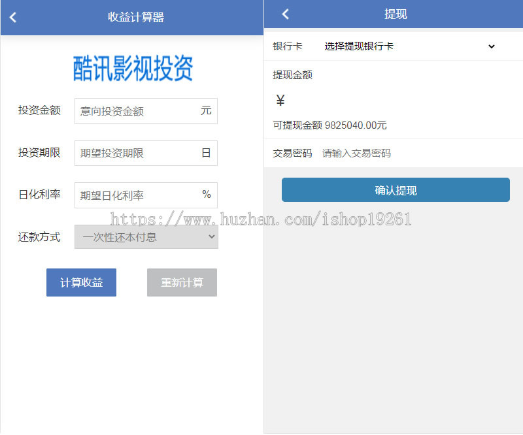This screenshot has width=523, height=435.
Task: Click the 元 unit in investment amount field
Action: click(x=206, y=110)
